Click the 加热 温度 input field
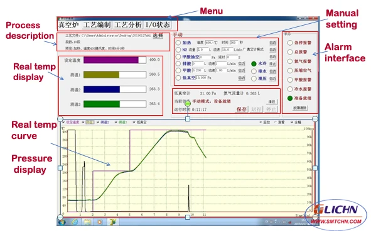 (x=210, y=43)
